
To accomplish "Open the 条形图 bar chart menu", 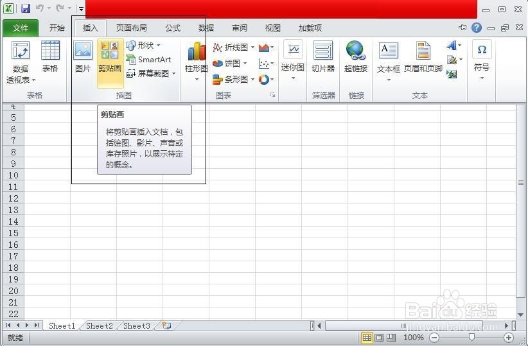I will click(233, 80).
